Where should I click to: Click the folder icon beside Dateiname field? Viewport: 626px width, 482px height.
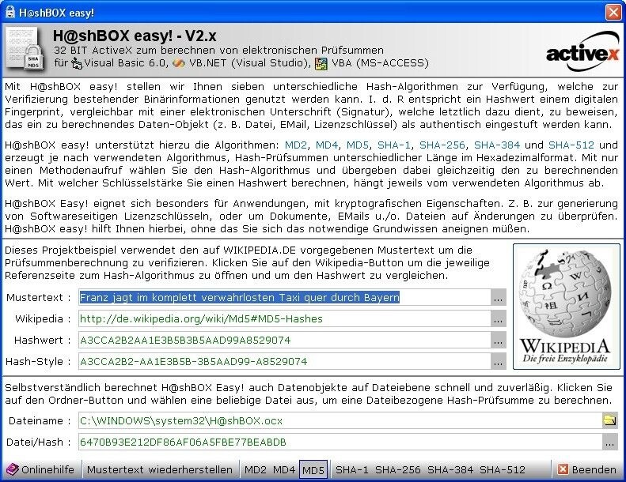(x=609, y=421)
